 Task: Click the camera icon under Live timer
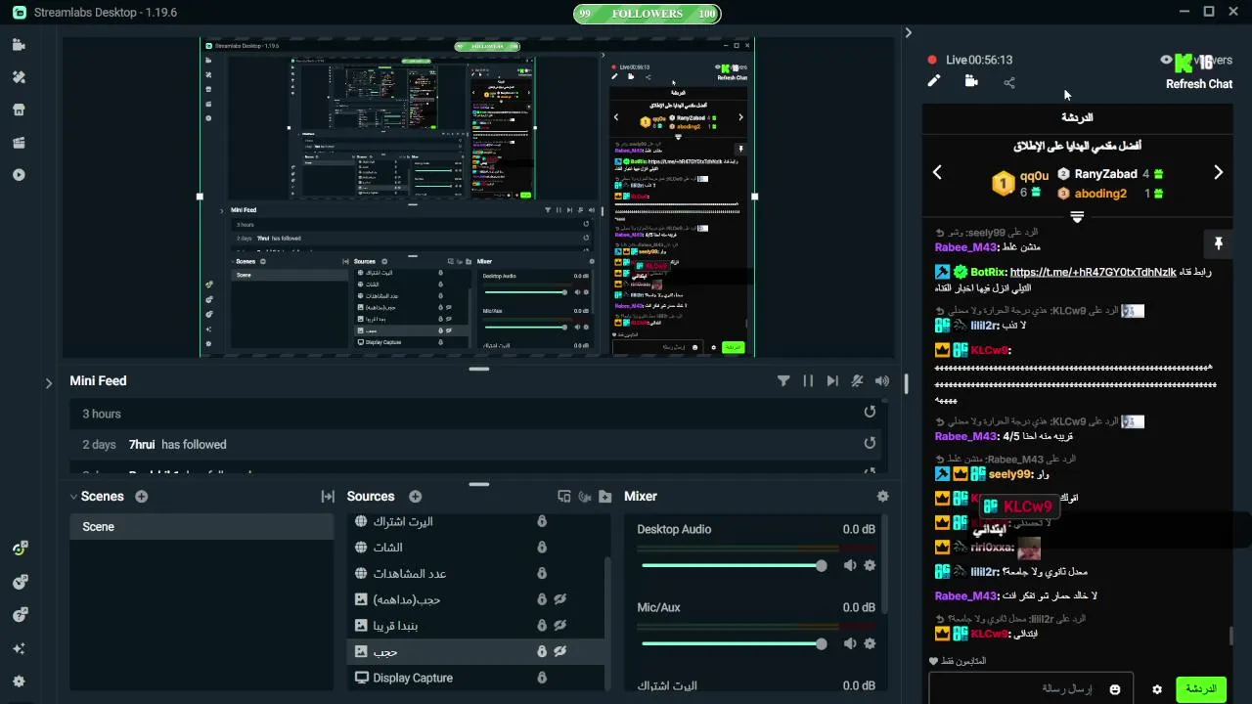coord(971,81)
